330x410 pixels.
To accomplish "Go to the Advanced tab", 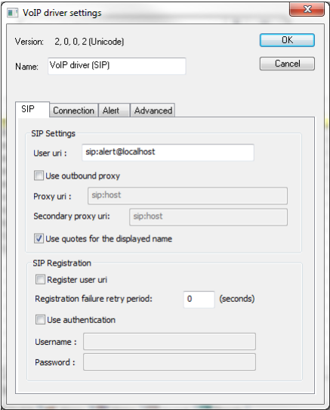I will pyautogui.click(x=153, y=110).
